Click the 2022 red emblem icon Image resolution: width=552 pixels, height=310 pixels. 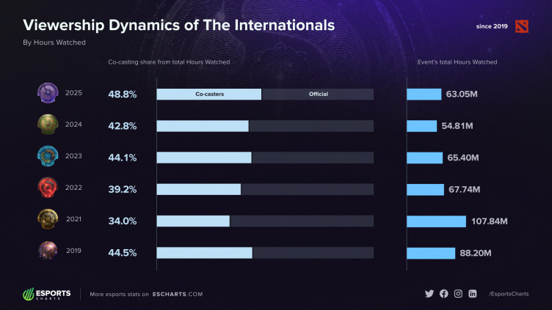(47, 188)
